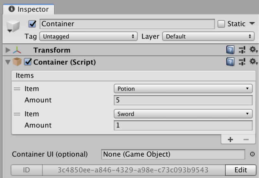Enable the Static checkbox
This screenshot has height=178, width=259.
point(221,24)
